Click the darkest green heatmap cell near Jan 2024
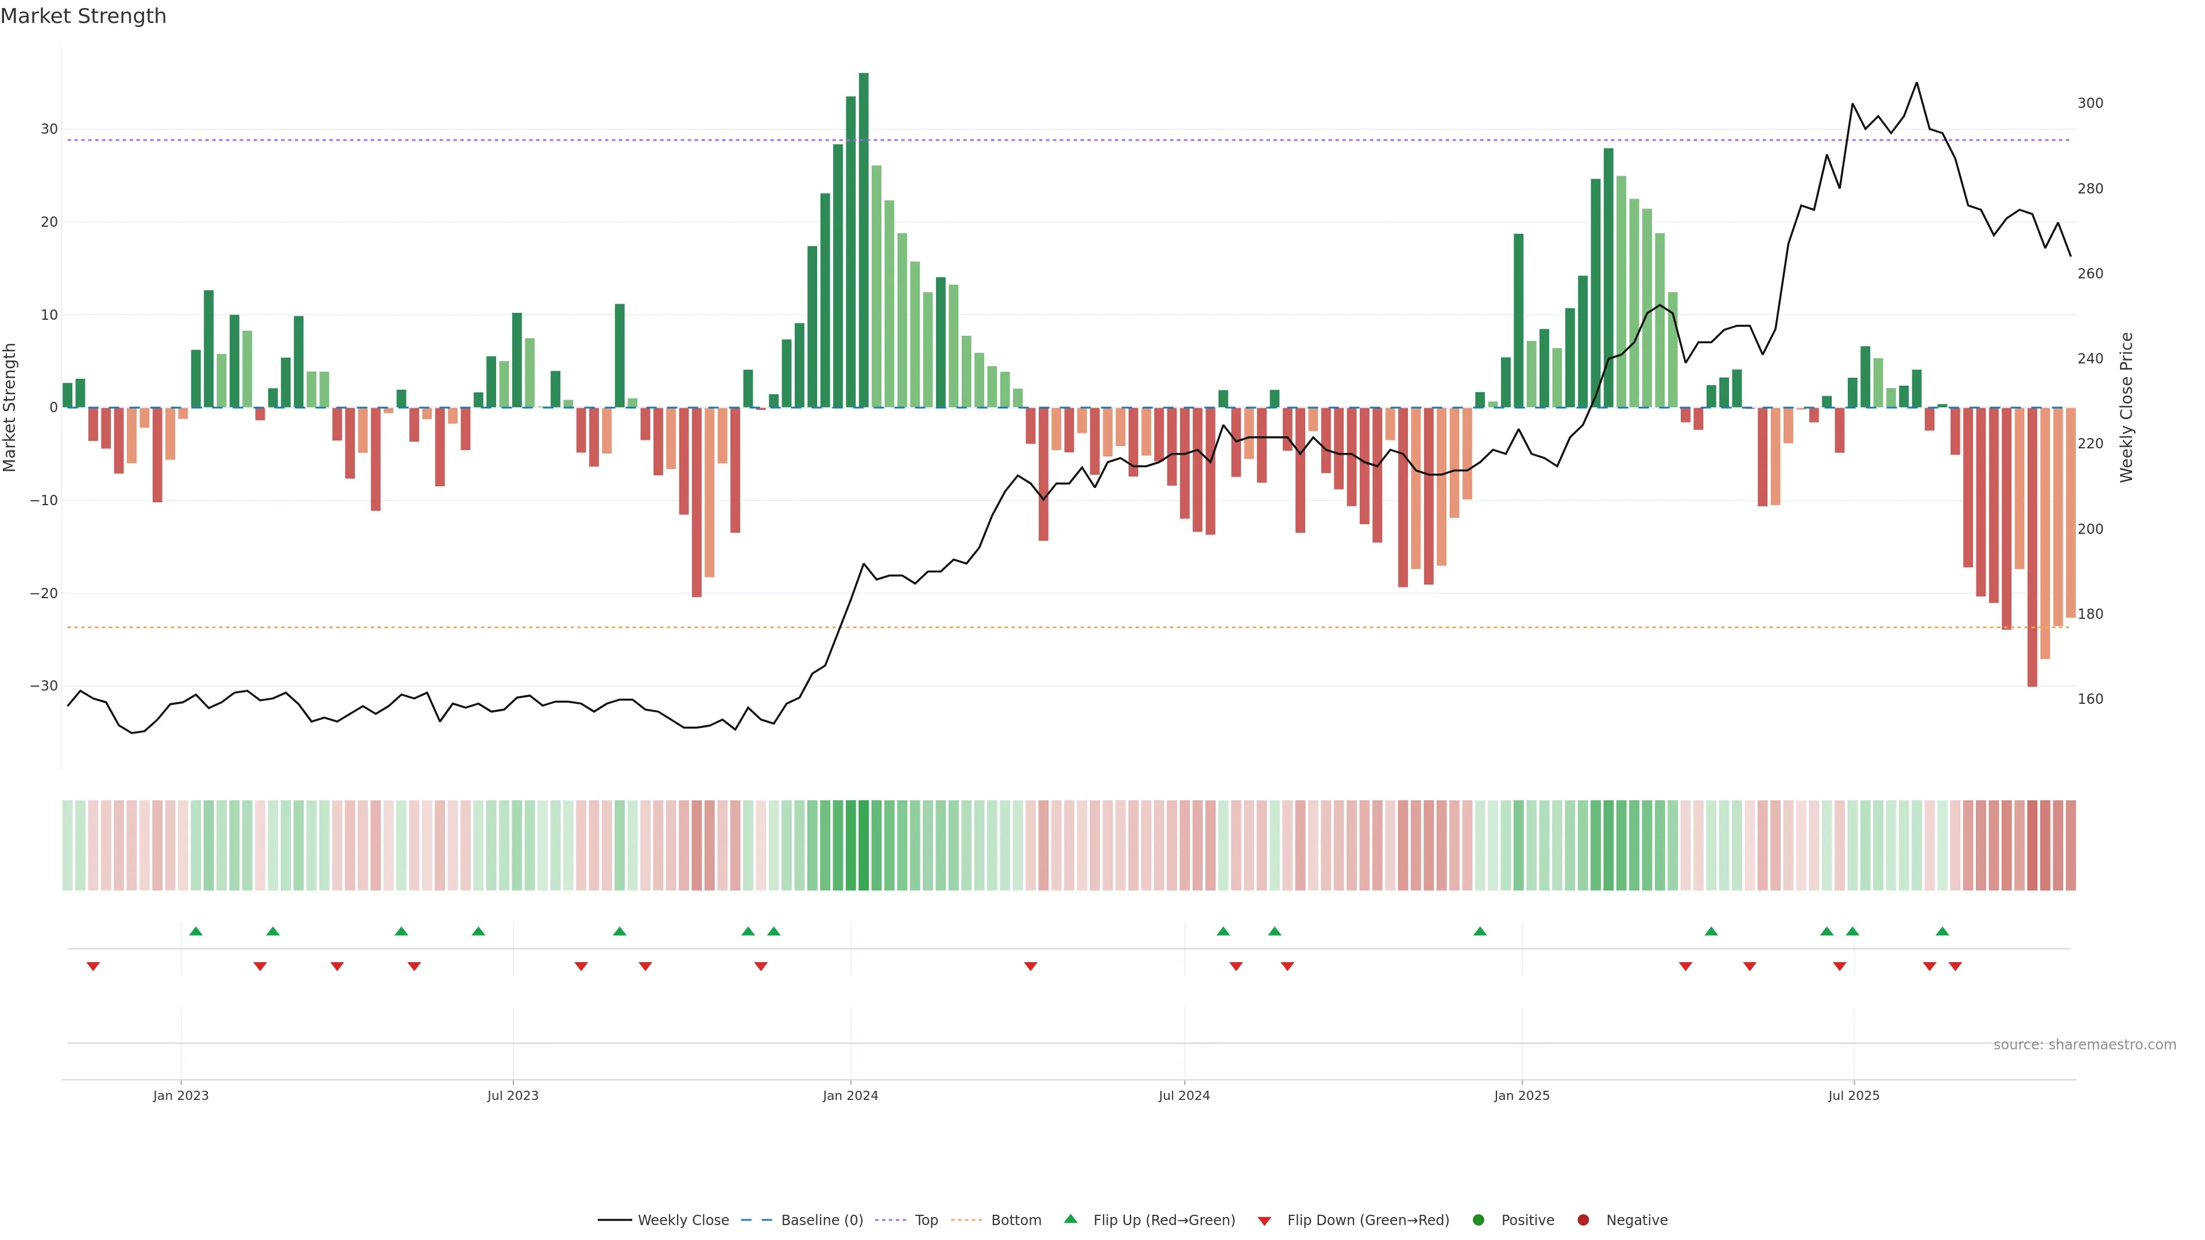The image size is (2205, 1240). (864, 846)
